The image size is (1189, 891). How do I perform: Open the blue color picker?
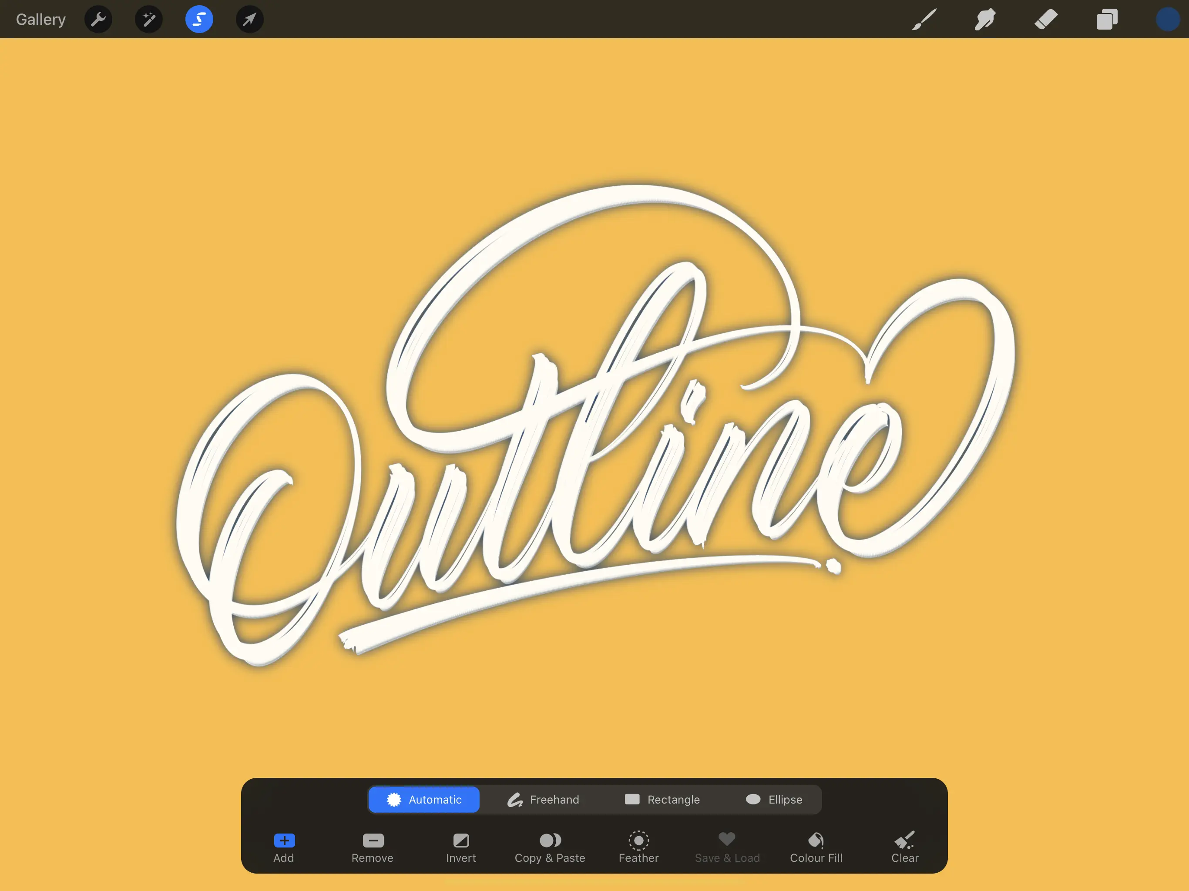(x=1168, y=19)
